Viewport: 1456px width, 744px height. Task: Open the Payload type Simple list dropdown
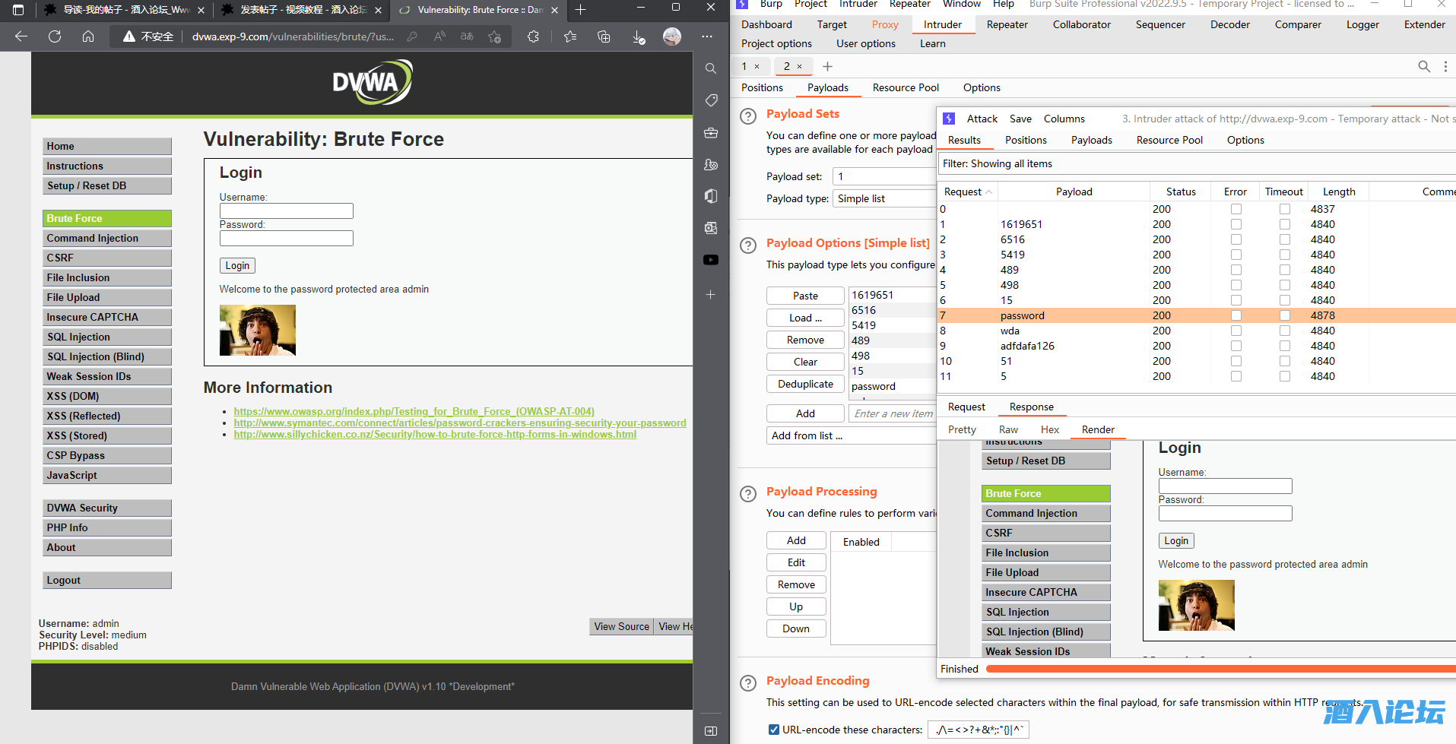[885, 198]
